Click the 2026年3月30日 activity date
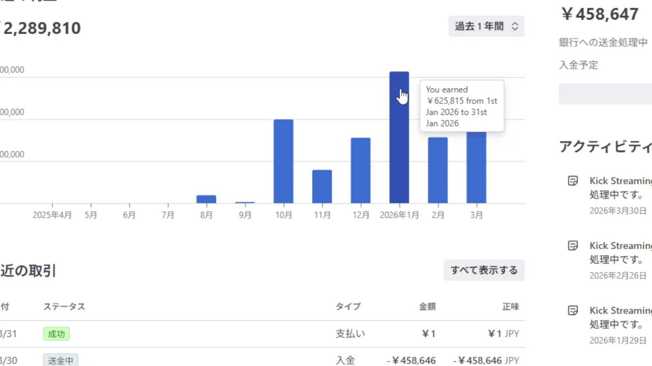Screen dimensions: 652x366 tap(618, 210)
